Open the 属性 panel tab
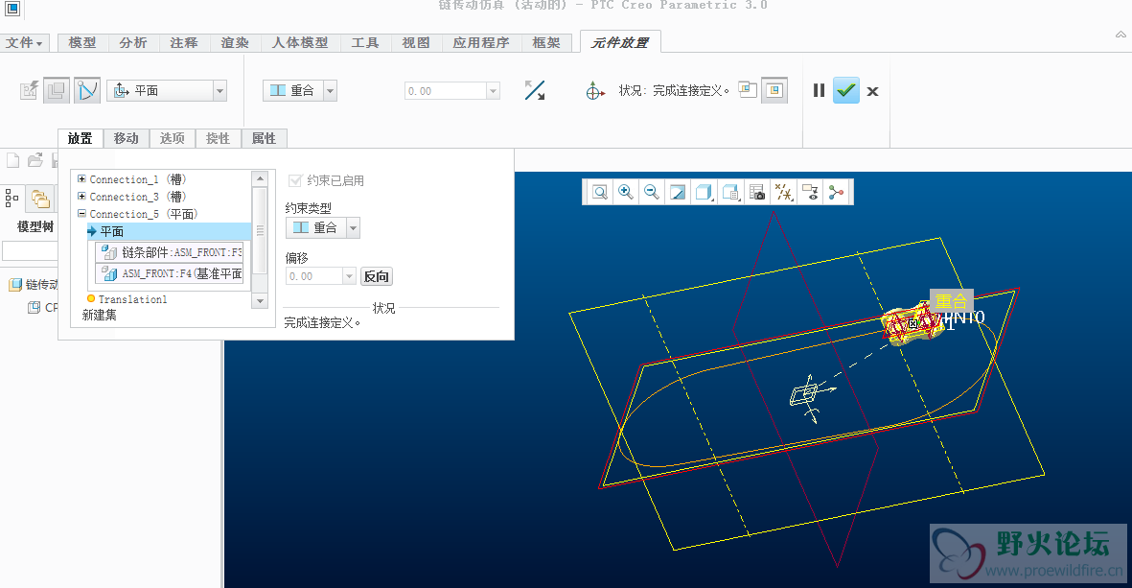Viewport: 1132px width, 588px height. (265, 138)
